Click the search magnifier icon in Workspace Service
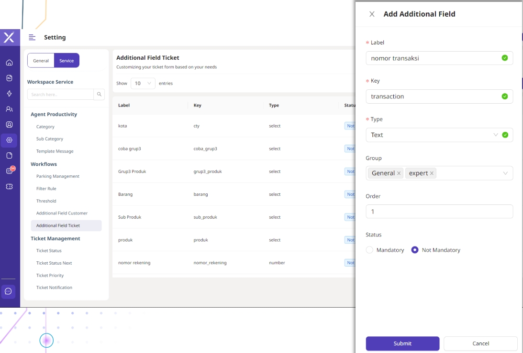523x353 pixels. (100, 94)
